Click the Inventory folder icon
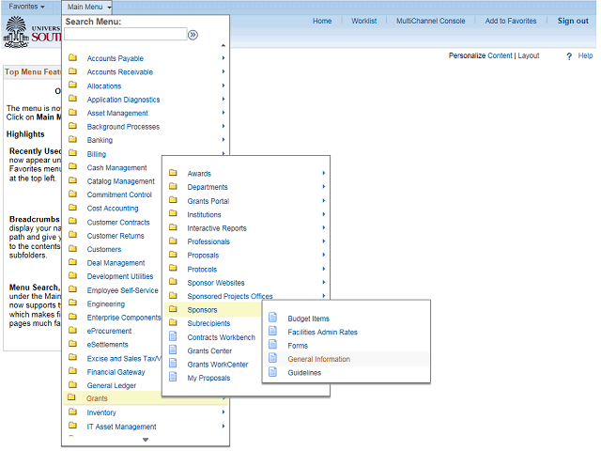The height and width of the screenshot is (451, 601). (73, 412)
